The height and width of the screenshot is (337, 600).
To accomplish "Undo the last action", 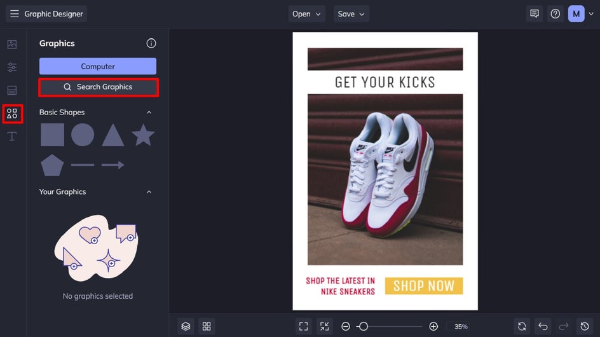I will coord(543,326).
